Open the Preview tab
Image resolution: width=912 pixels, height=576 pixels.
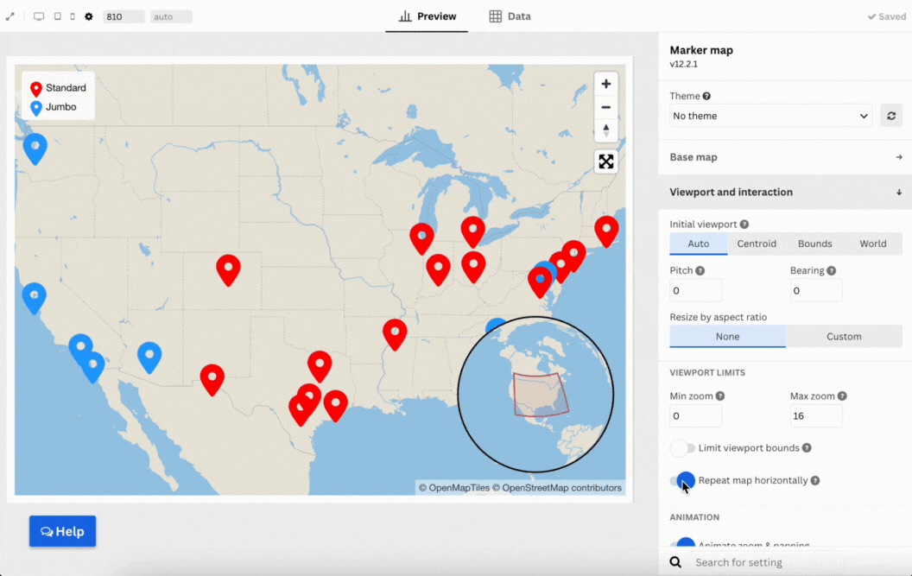tap(427, 16)
